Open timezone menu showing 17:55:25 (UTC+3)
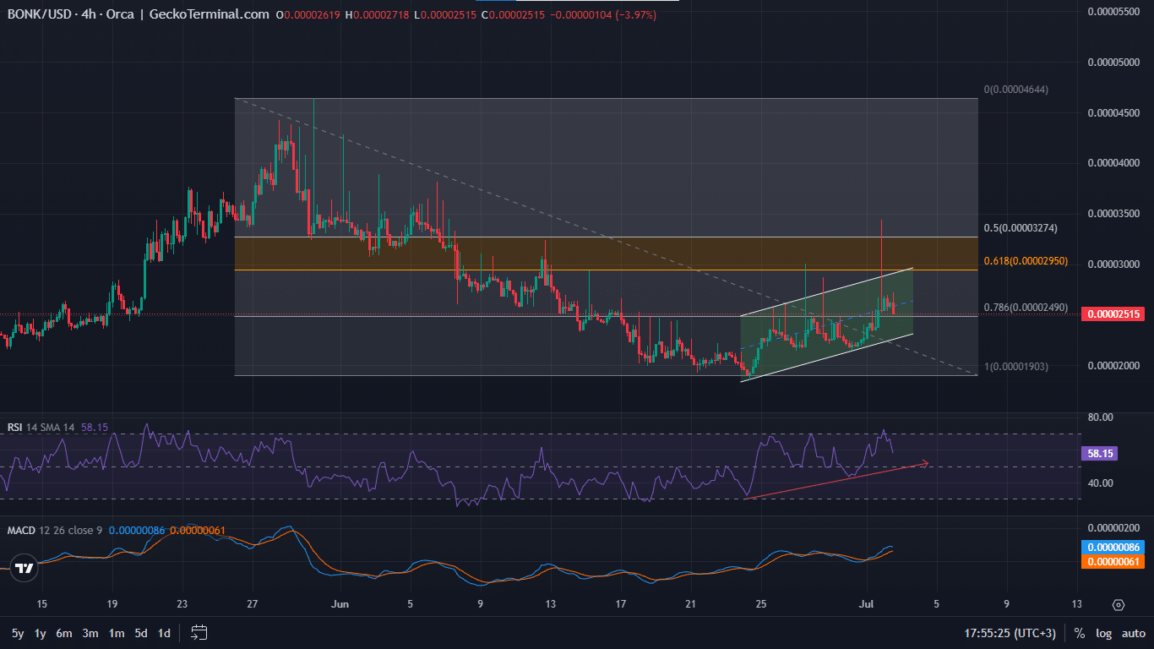This screenshot has height=649, width=1154. point(1010,633)
